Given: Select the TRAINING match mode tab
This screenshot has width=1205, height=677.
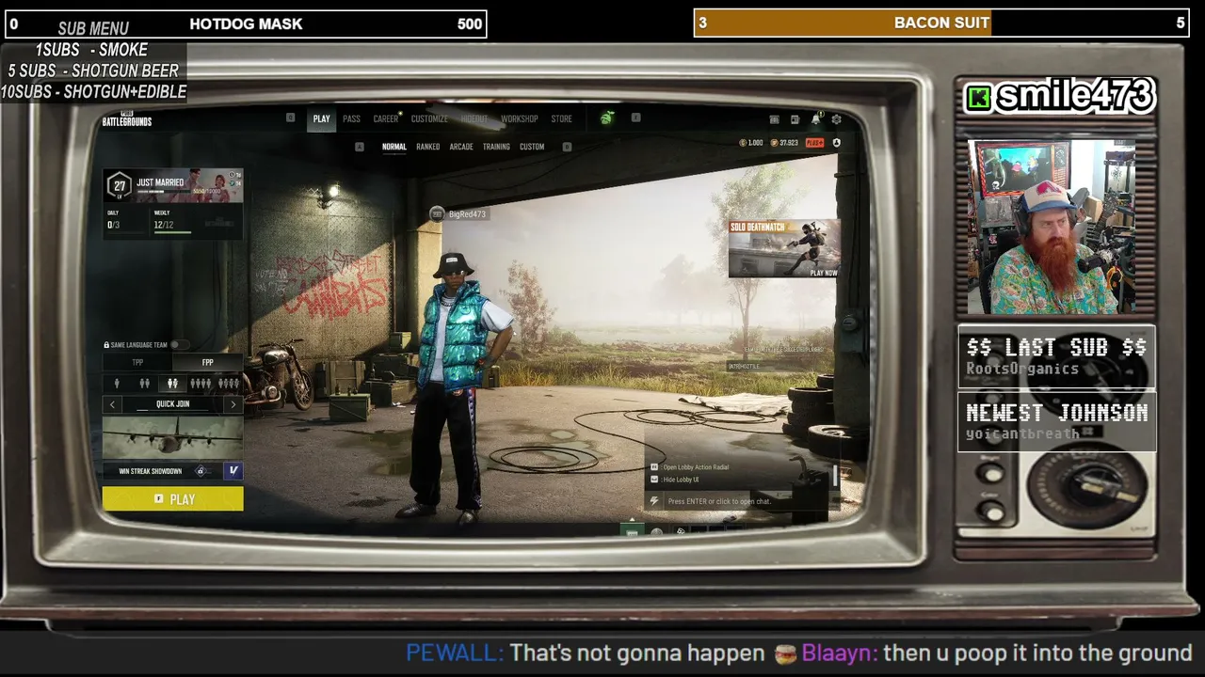Looking at the screenshot, I should [x=496, y=147].
